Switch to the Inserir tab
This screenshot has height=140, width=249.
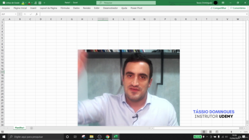tap(33, 8)
